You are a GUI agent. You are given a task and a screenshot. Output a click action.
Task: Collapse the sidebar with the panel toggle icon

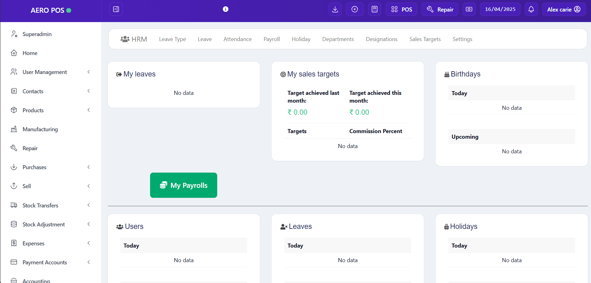[116, 9]
